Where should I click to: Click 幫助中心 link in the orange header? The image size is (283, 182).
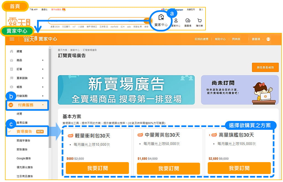point(220,39)
